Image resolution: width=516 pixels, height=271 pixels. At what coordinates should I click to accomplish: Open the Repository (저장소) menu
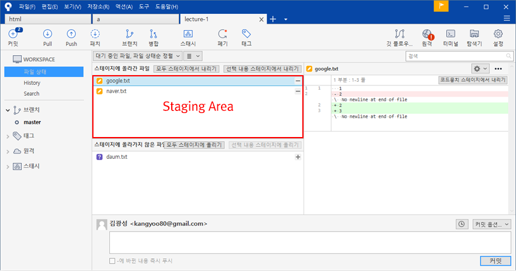pos(98,7)
